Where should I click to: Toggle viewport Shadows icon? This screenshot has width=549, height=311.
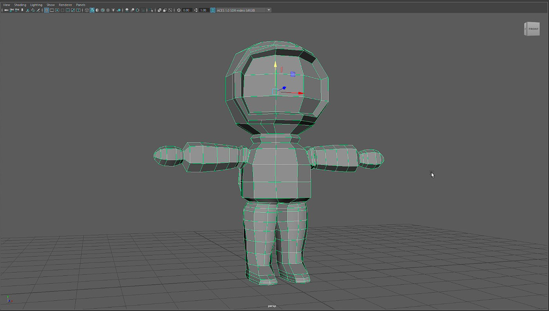[x=118, y=10]
